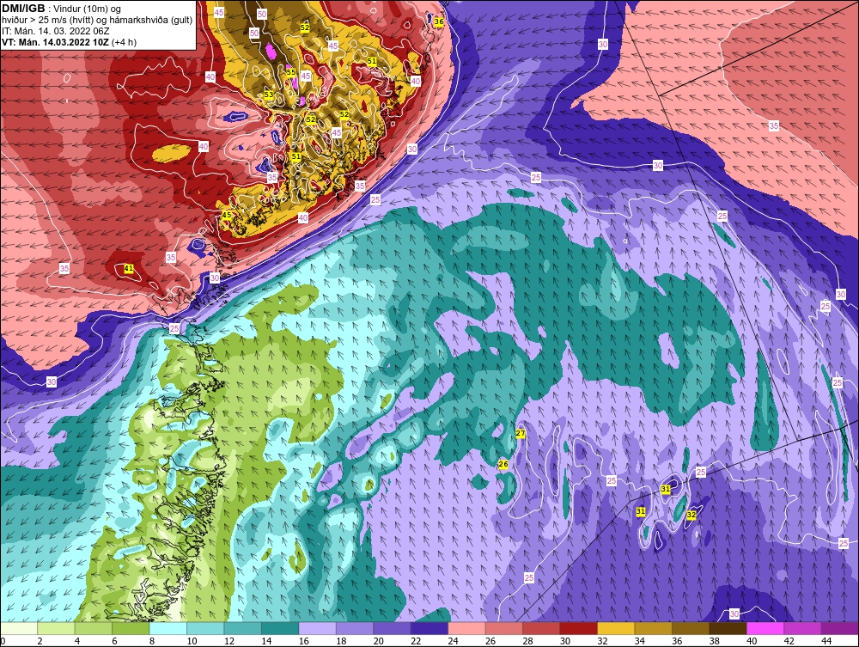
Task: Select the pink swatch between 24 and 26
Action: (x=466, y=628)
